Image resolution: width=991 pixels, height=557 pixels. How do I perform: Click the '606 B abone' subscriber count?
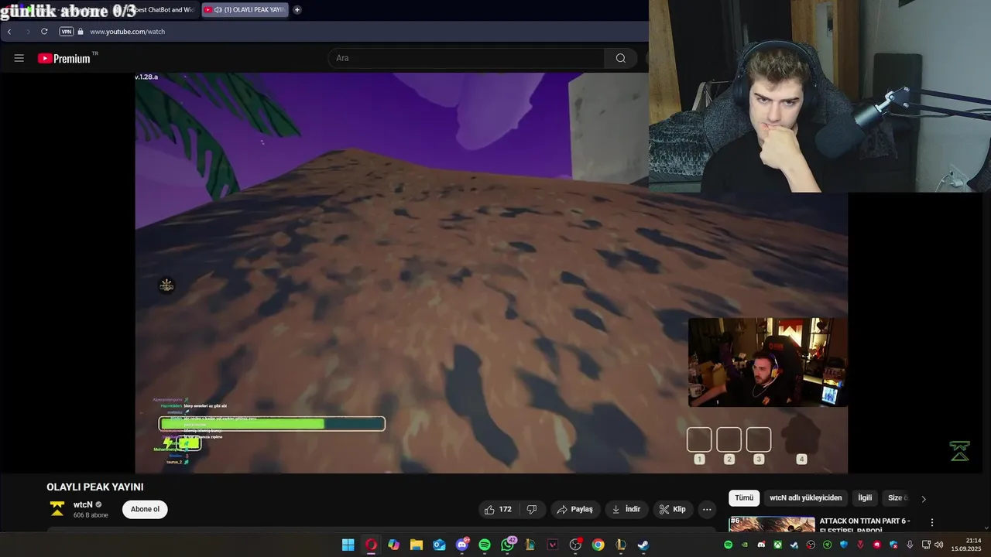(91, 515)
